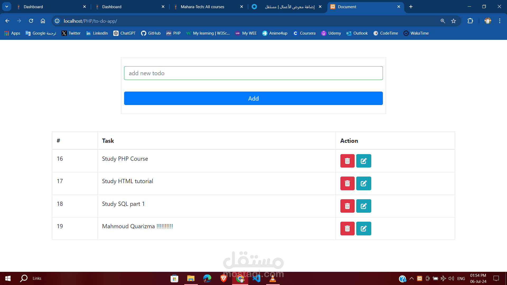Image resolution: width=507 pixels, height=285 pixels.
Task: Switch to the Mahara-Tech: All courses tab
Action: (x=203, y=7)
